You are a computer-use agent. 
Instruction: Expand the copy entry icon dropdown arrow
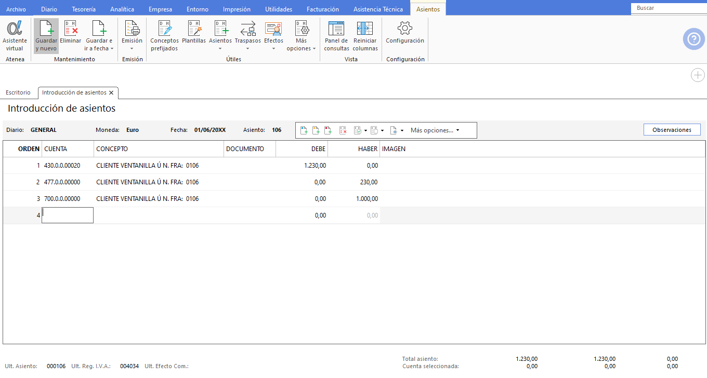pyautogui.click(x=383, y=131)
